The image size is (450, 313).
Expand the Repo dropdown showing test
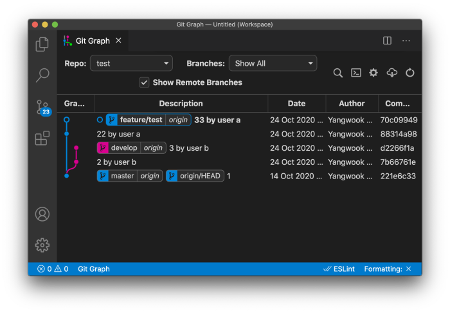tap(131, 63)
